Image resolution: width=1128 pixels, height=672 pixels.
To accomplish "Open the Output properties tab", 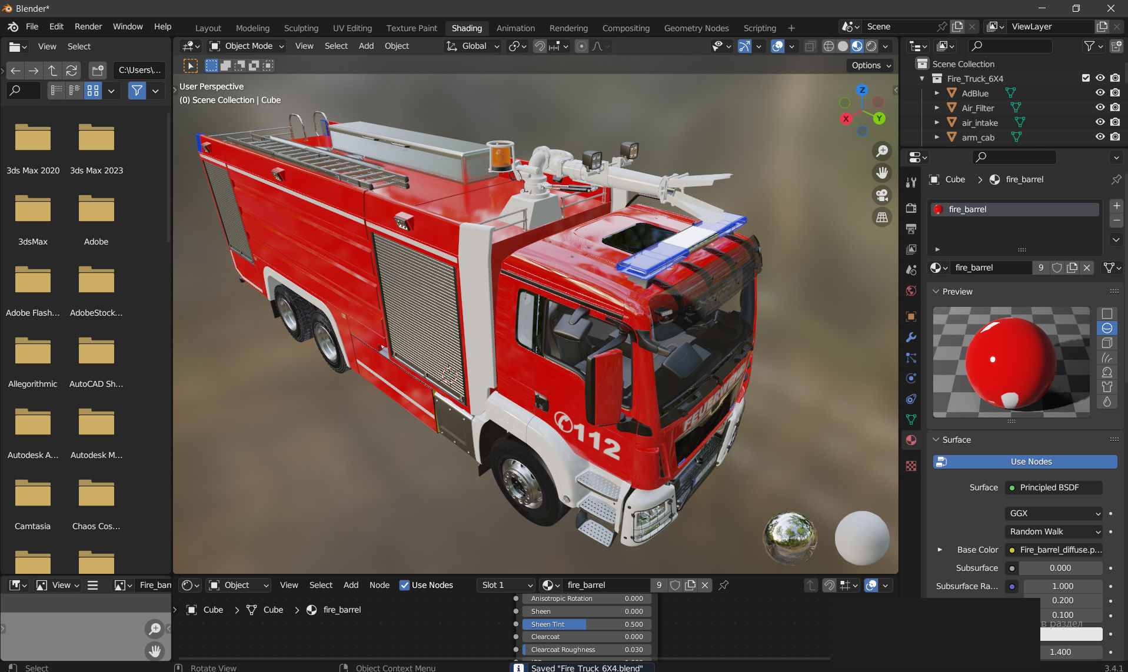I will pyautogui.click(x=911, y=229).
